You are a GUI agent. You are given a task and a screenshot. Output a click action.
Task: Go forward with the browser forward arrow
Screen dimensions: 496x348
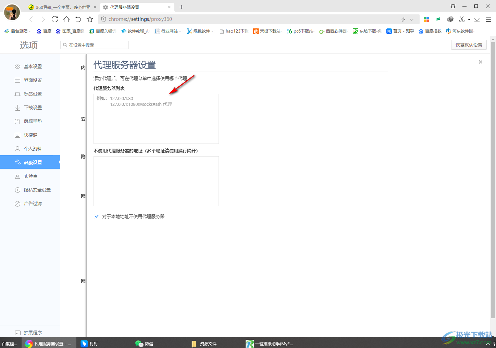[x=43, y=19]
